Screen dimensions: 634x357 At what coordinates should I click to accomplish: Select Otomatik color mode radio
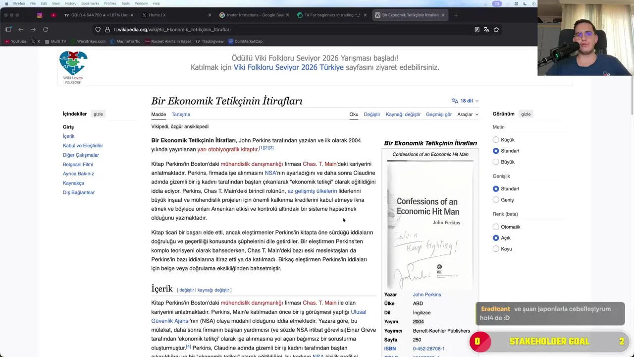coord(496,227)
